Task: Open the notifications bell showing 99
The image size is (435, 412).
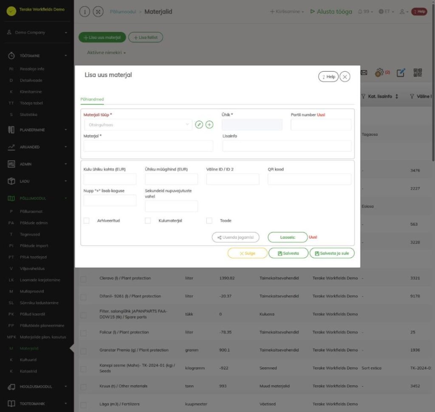Action: click(365, 11)
